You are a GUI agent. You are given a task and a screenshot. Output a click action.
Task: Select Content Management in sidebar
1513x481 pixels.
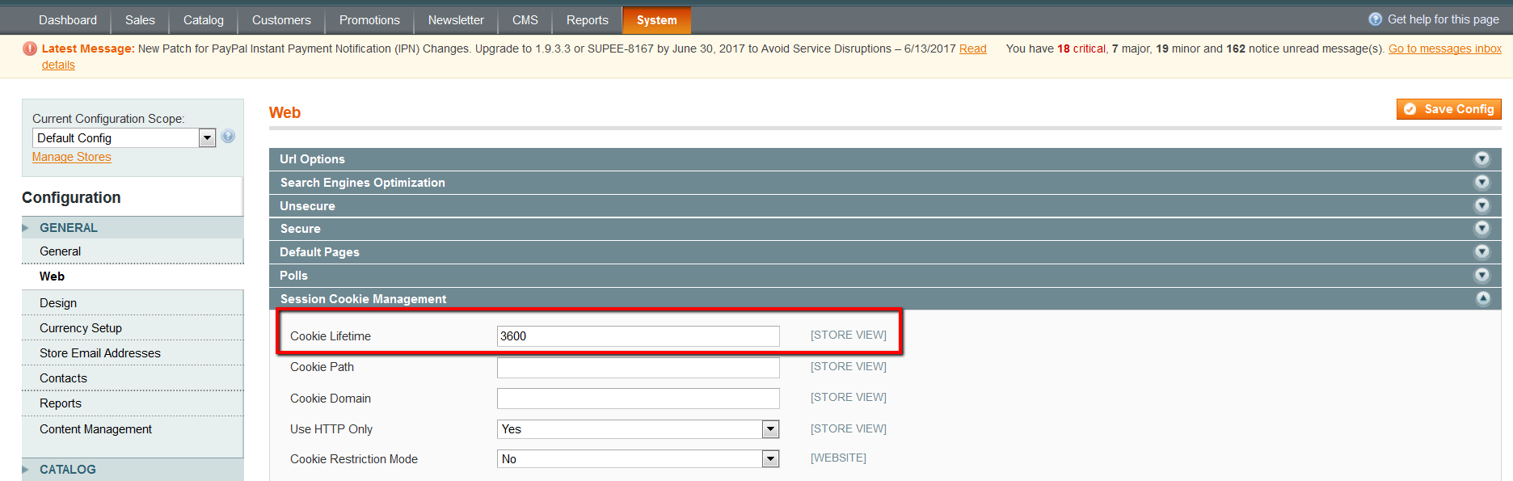[133, 429]
